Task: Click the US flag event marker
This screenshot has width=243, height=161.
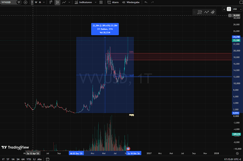Action: (128, 149)
